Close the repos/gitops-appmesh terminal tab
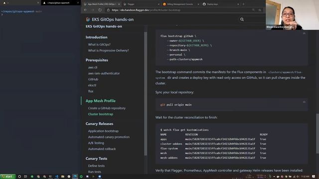 pyautogui.click(x=78, y=3)
